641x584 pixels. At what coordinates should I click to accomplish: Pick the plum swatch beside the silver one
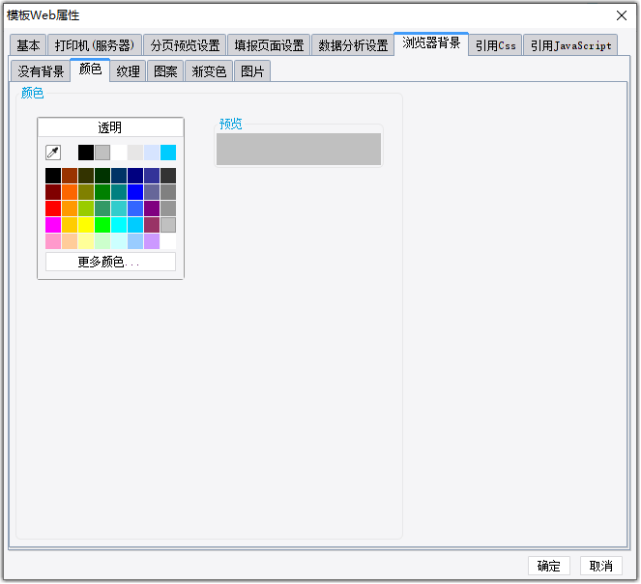click(x=152, y=225)
